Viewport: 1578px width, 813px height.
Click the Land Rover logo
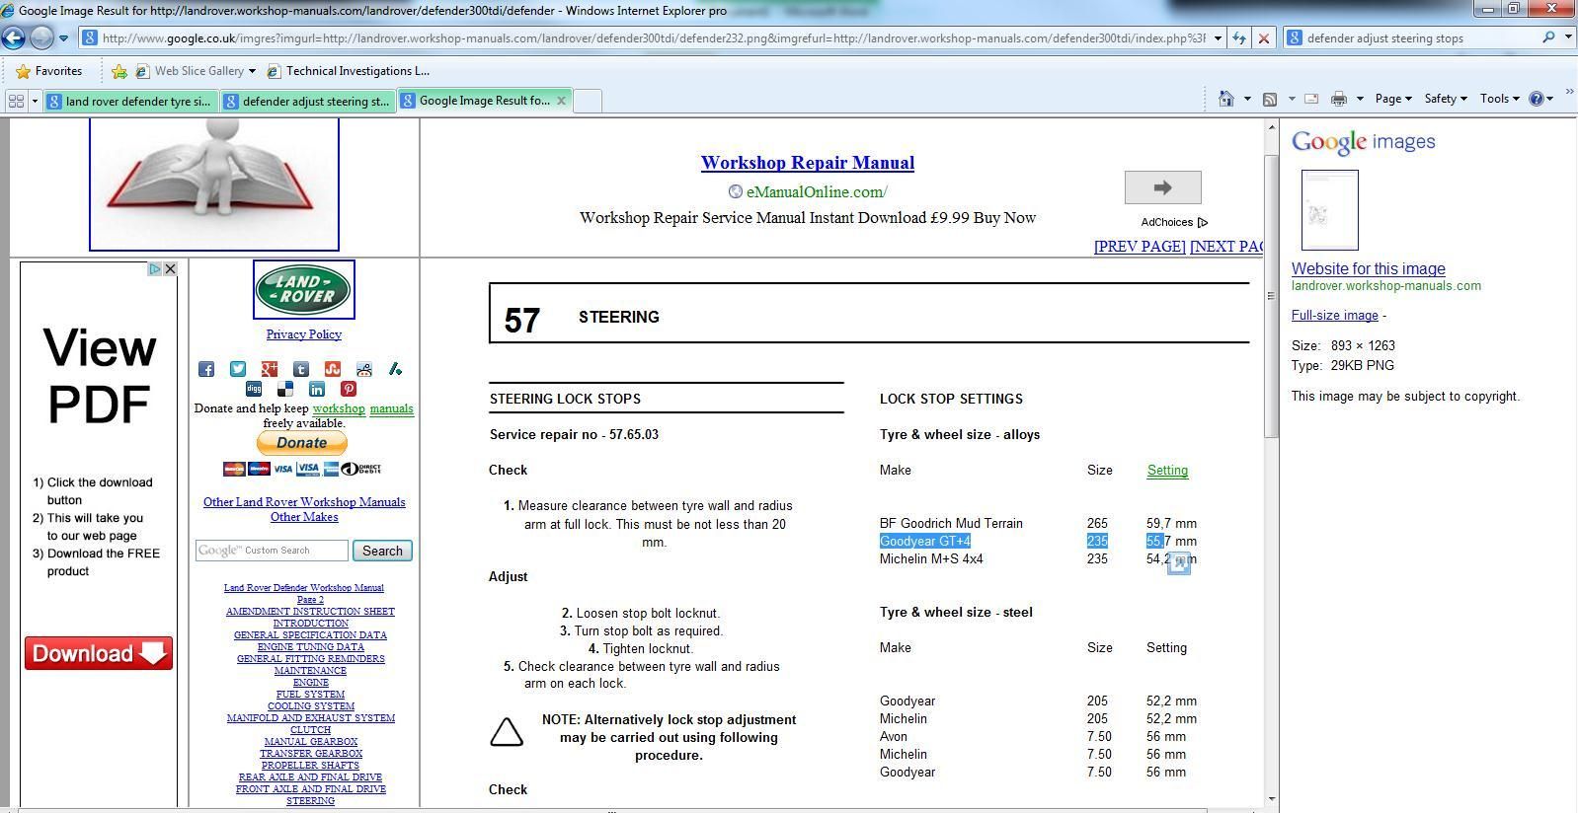point(303,290)
